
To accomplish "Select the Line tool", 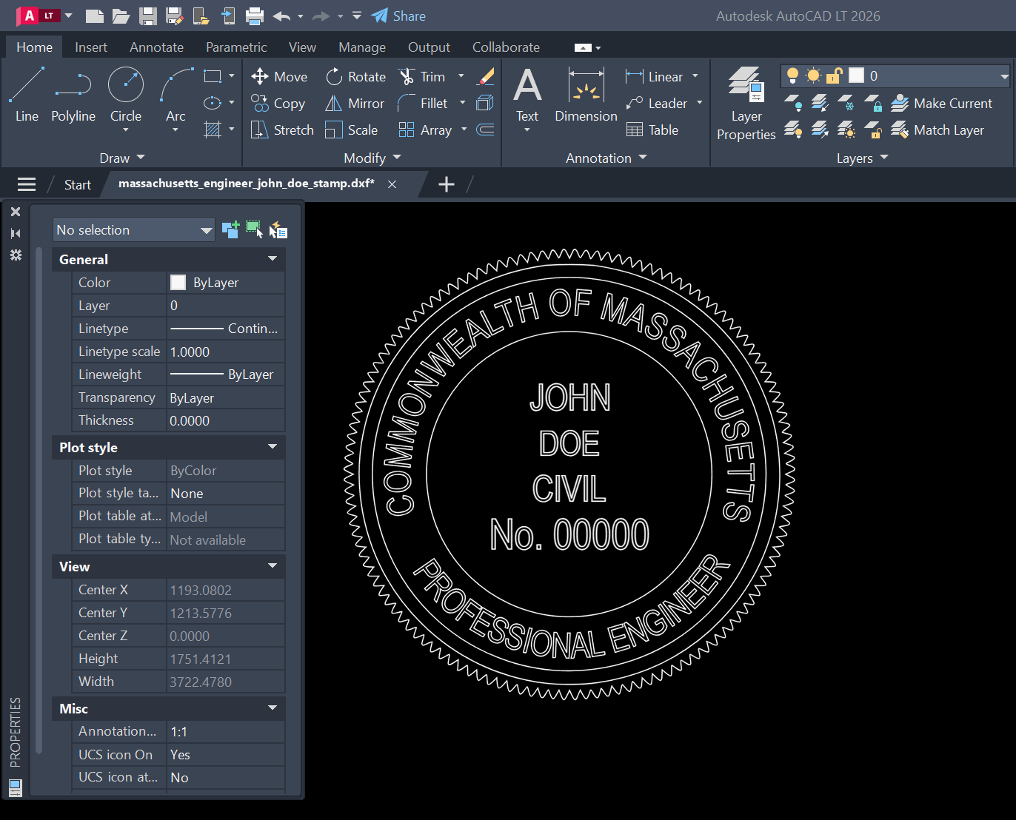I will coord(27,94).
